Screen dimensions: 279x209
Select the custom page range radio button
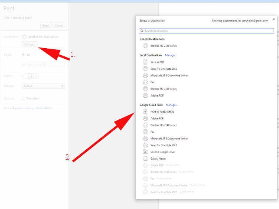(24, 64)
